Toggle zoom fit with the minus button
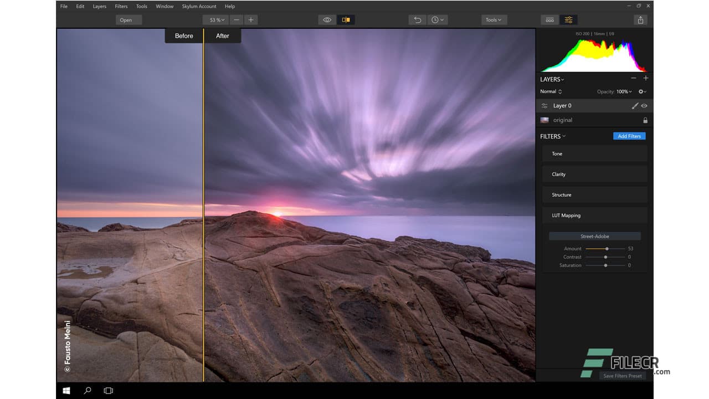Screen dimensions: 709x399 (x=237, y=19)
